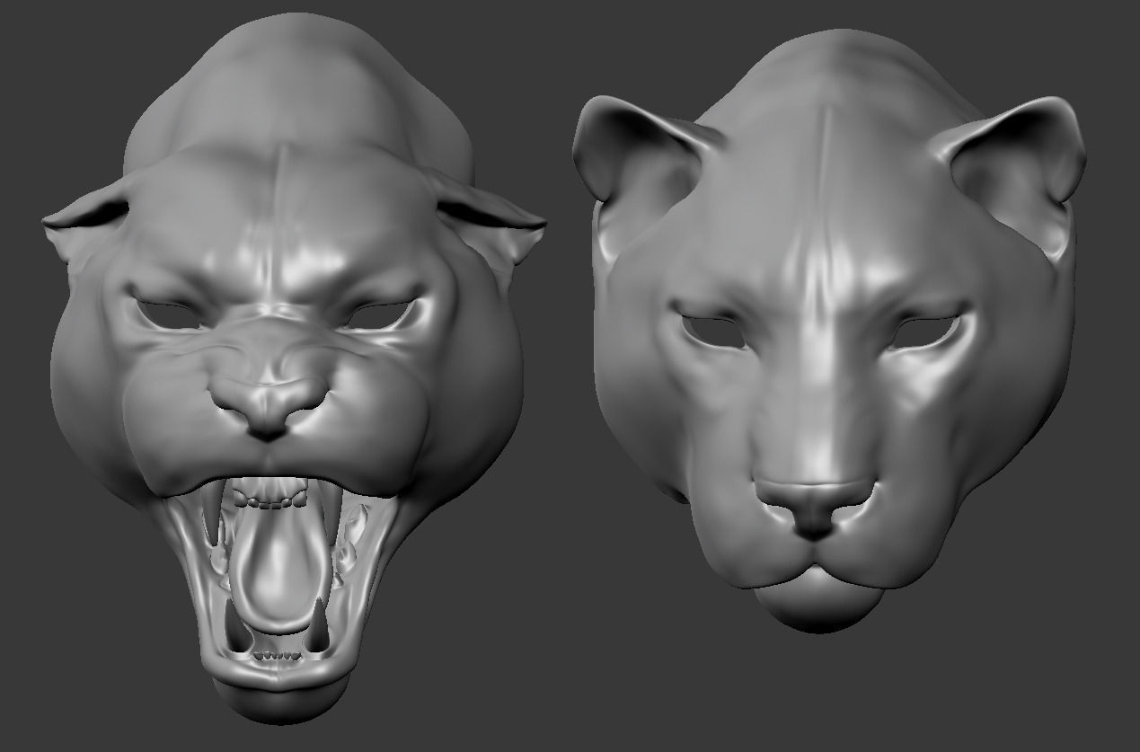Click the roaring panther's lower incisors row

276,657
